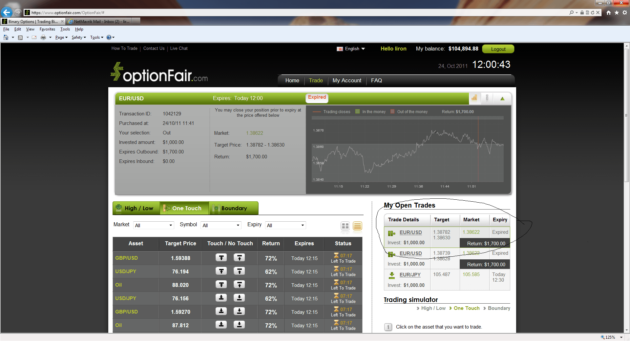Open the dropdown arrow beside the Print icon
Image resolution: width=630 pixels, height=341 pixels.
(50, 37)
